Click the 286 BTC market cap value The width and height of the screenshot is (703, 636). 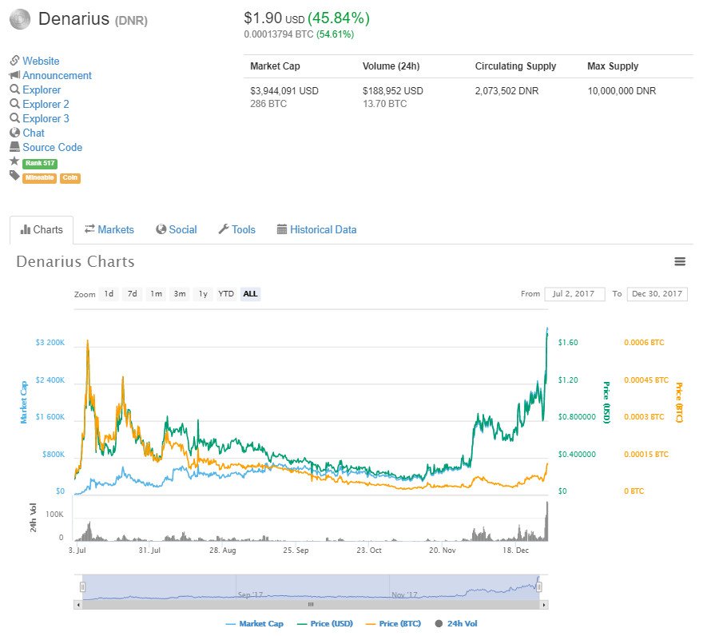tap(268, 104)
